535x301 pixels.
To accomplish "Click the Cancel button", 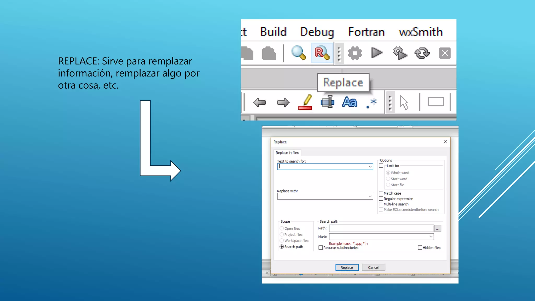I will 374,267.
